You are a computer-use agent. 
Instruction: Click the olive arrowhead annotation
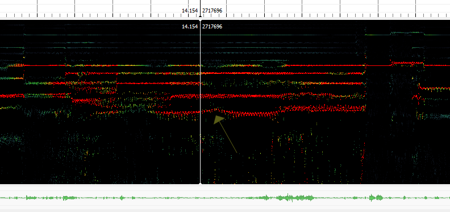point(219,119)
